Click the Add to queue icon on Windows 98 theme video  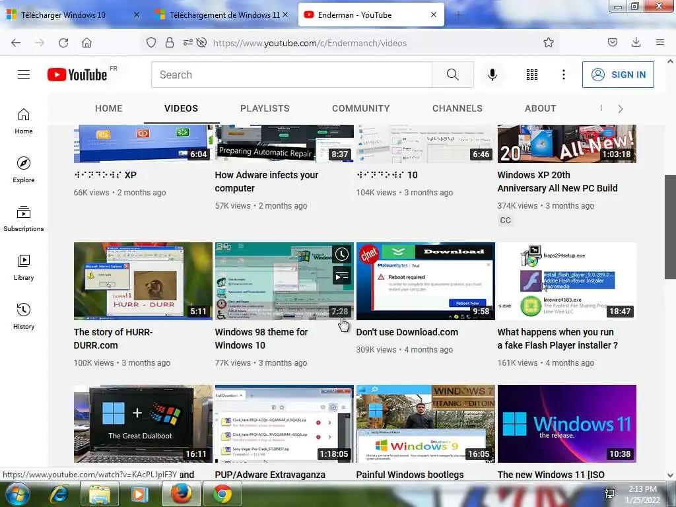342,276
